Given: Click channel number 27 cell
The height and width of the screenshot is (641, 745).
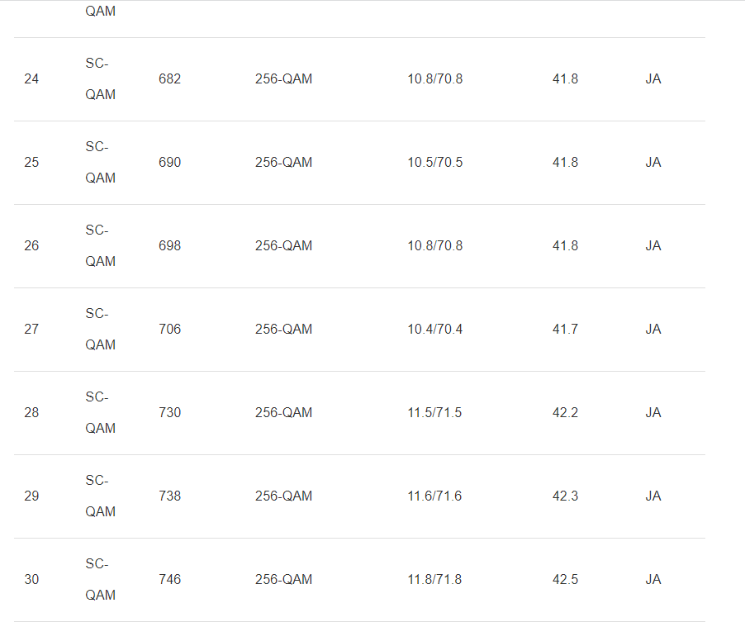Looking at the screenshot, I should coord(31,330).
